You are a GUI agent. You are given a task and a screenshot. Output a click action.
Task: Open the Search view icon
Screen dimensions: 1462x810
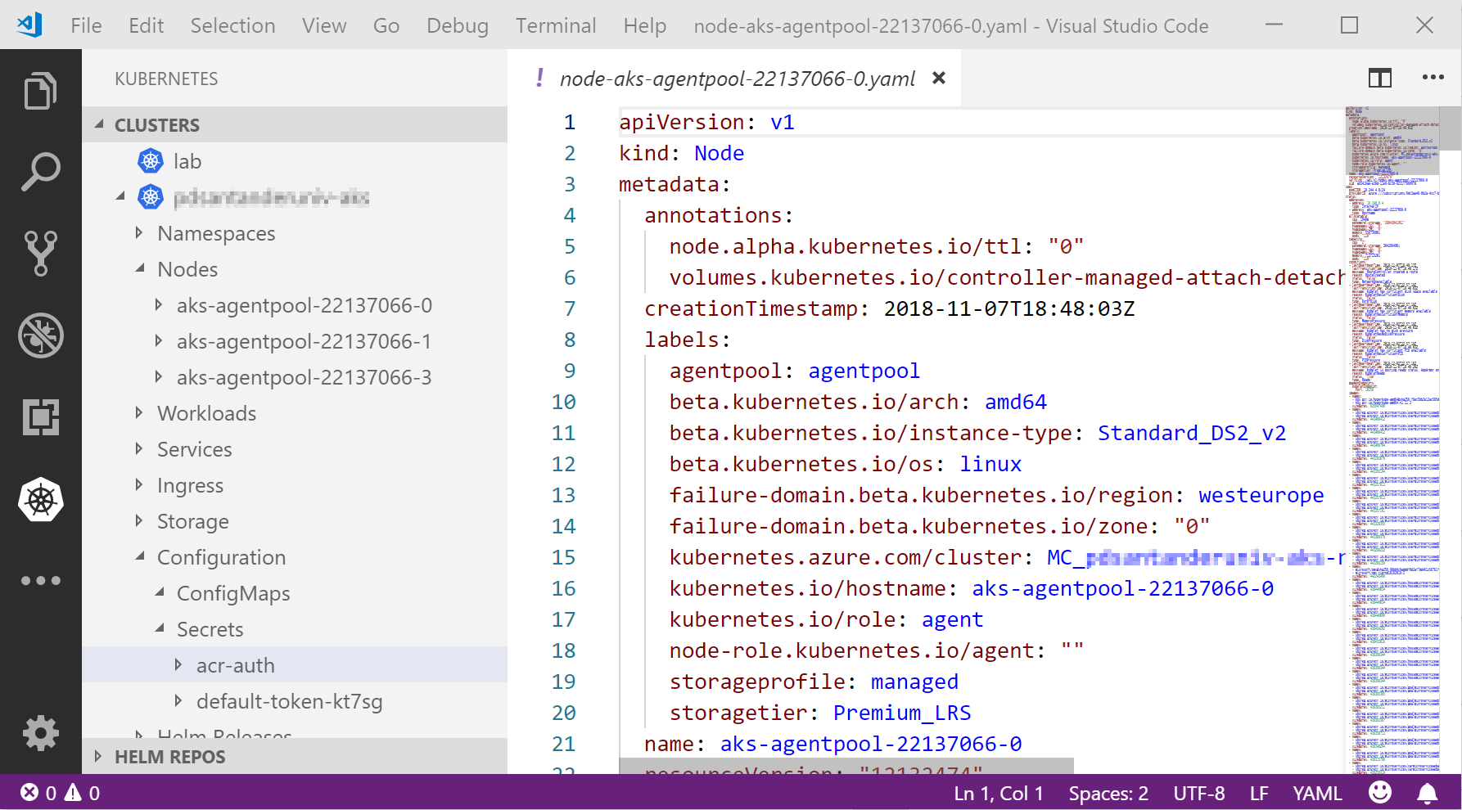click(40, 172)
